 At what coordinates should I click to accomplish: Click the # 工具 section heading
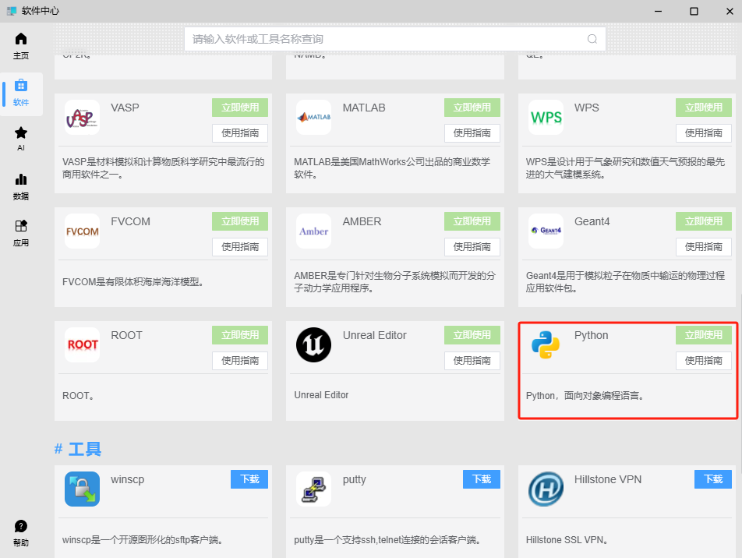pos(78,449)
